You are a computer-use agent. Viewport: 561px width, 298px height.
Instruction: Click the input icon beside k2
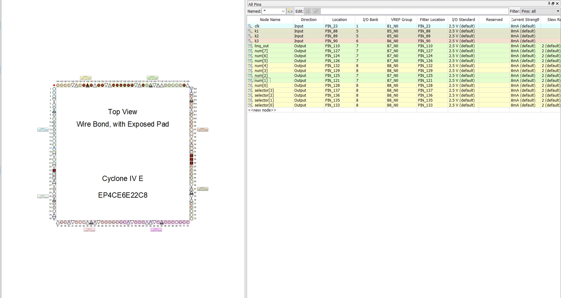(x=250, y=36)
